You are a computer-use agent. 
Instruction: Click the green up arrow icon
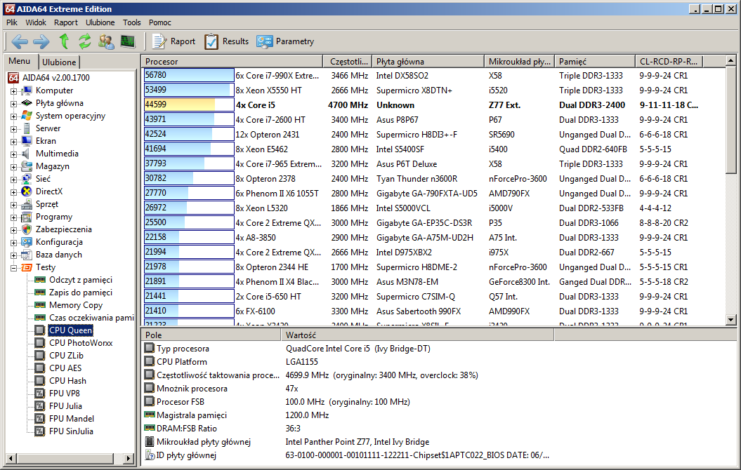tap(65, 41)
